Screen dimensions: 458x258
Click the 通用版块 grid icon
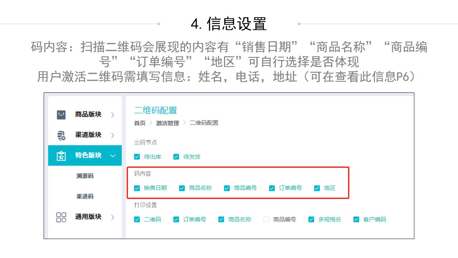[61, 217]
